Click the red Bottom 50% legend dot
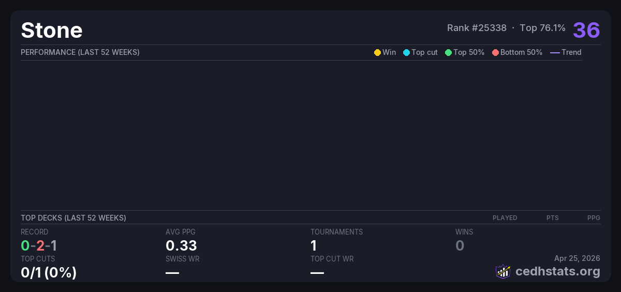This screenshot has height=292, width=621. tap(495, 52)
